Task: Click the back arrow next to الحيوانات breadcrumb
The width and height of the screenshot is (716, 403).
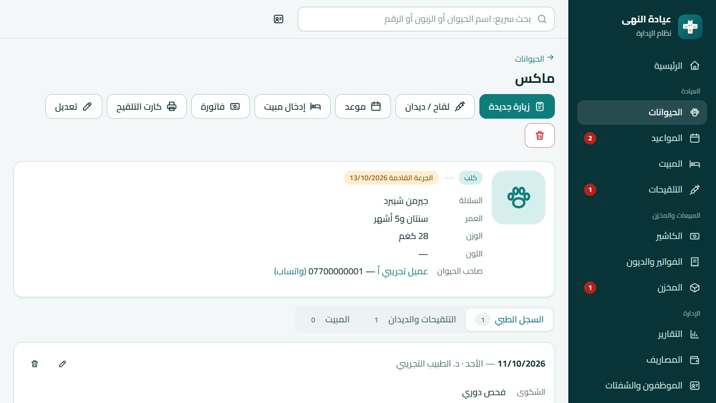Action: pos(550,58)
